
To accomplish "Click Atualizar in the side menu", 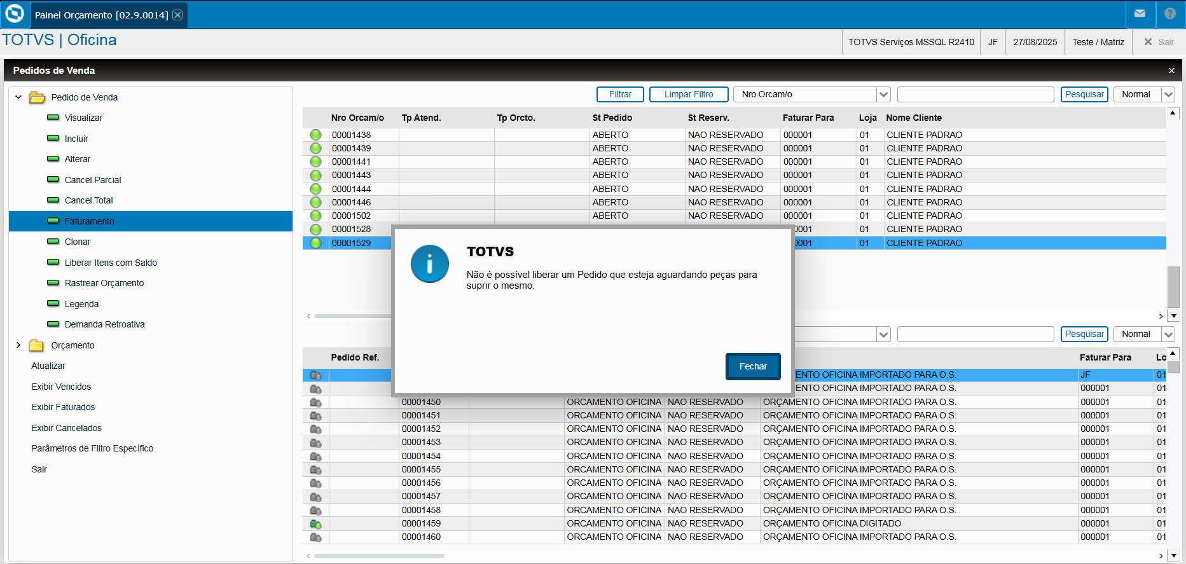I will [x=48, y=366].
